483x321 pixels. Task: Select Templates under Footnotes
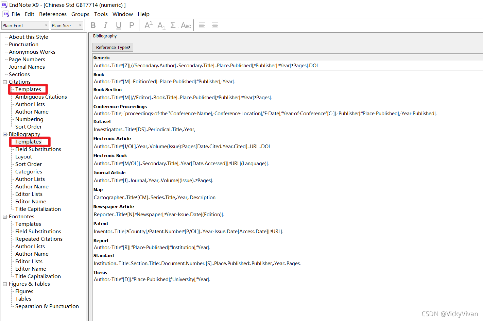[x=28, y=224]
